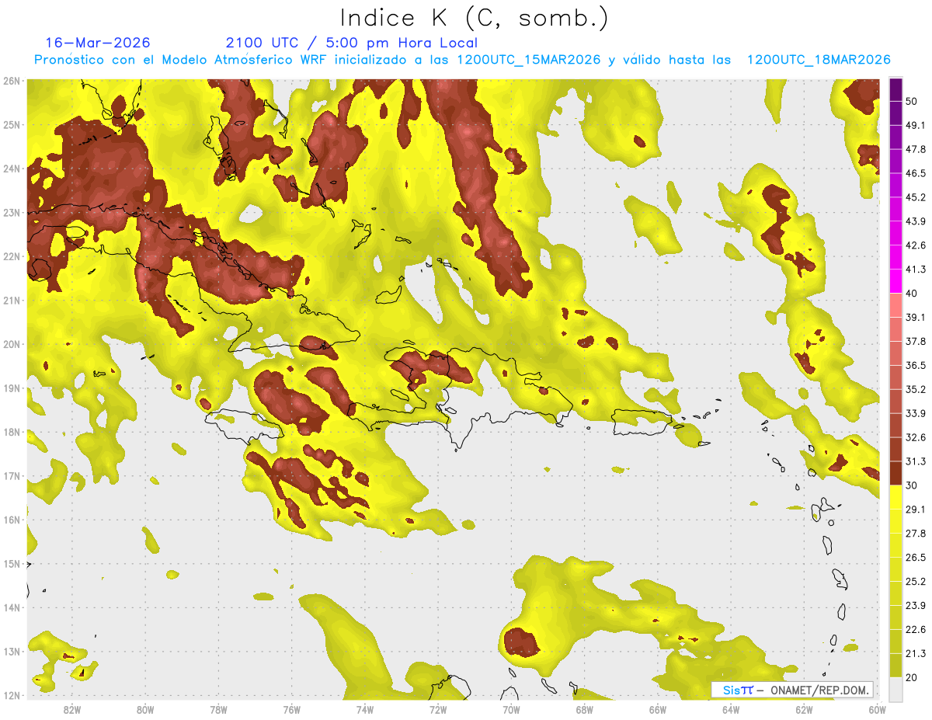Click the colorbar value 43.9
The height and width of the screenshot is (720, 932).
click(x=916, y=221)
